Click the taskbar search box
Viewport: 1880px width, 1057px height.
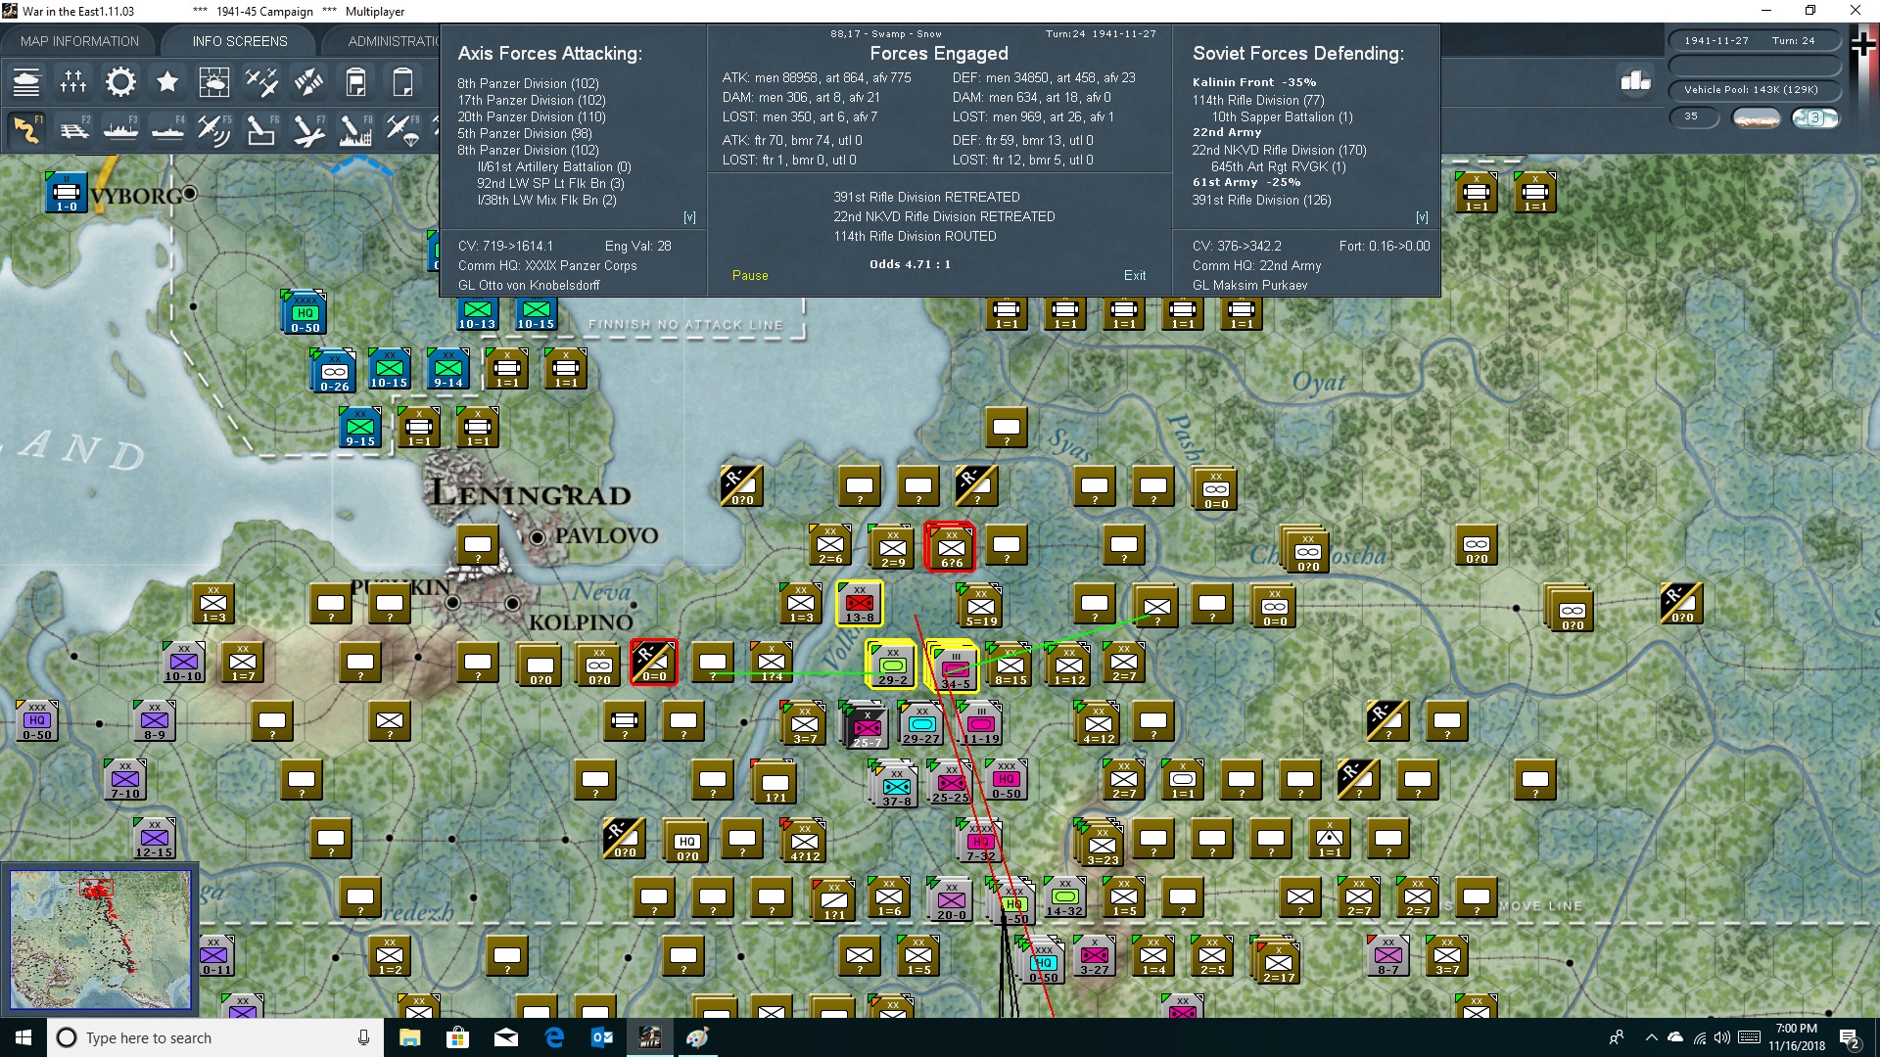(x=214, y=1037)
